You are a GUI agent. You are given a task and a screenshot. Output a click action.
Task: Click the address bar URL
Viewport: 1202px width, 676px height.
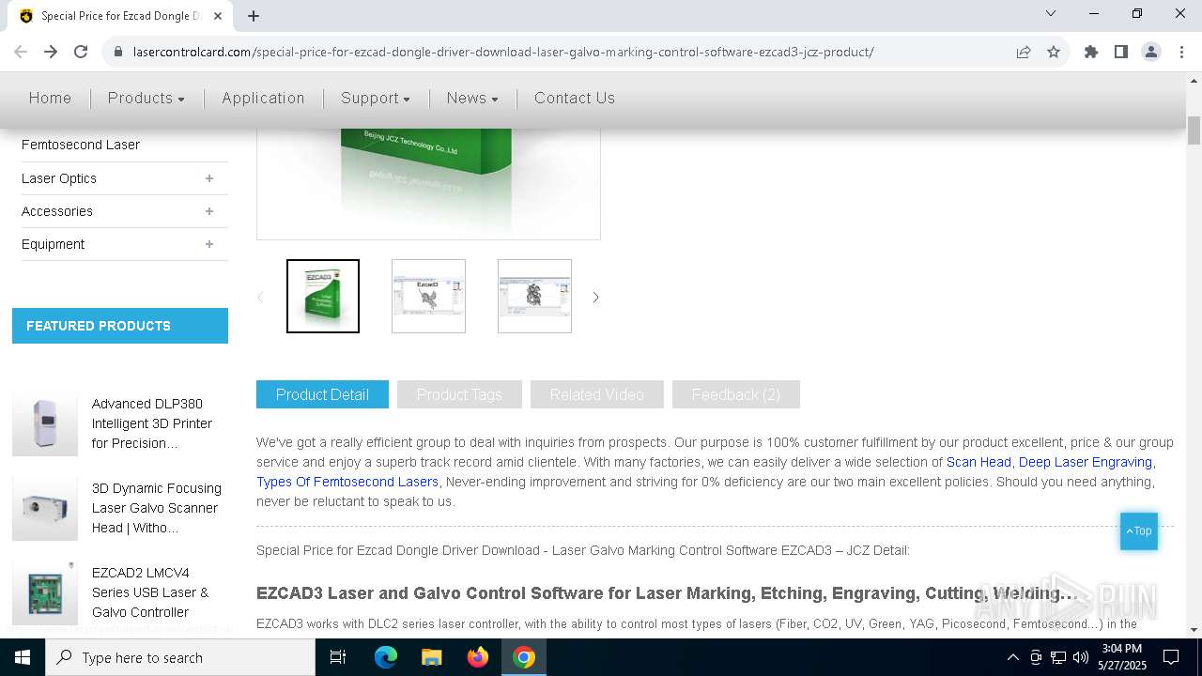coord(503,52)
